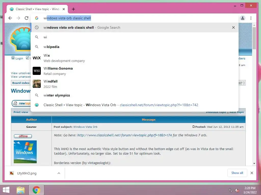The image size is (261, 195).
Task: Click the Wix logo icon
Action: (37, 58)
